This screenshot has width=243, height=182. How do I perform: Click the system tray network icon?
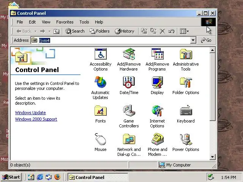click(x=211, y=177)
